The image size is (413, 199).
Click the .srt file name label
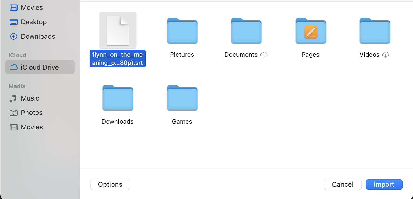(118, 59)
